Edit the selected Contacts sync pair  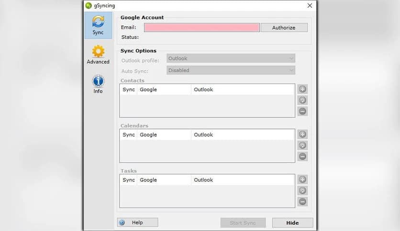pos(302,100)
